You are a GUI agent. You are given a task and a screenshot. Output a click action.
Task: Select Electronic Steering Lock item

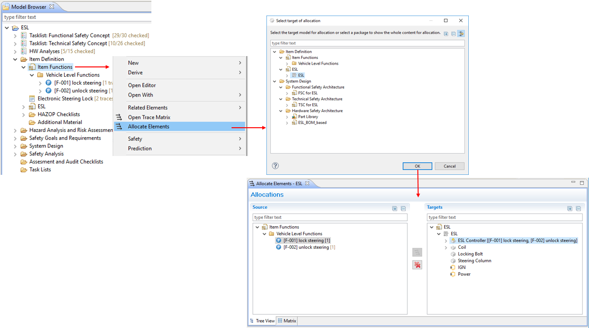(66, 98)
